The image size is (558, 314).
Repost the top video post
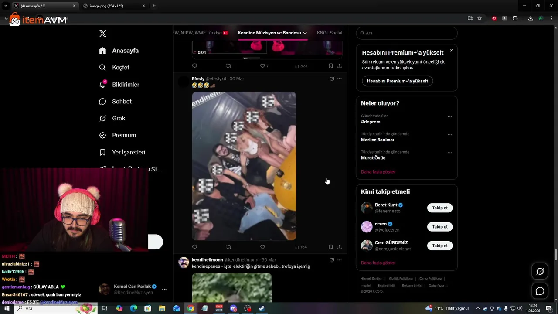[228, 66]
